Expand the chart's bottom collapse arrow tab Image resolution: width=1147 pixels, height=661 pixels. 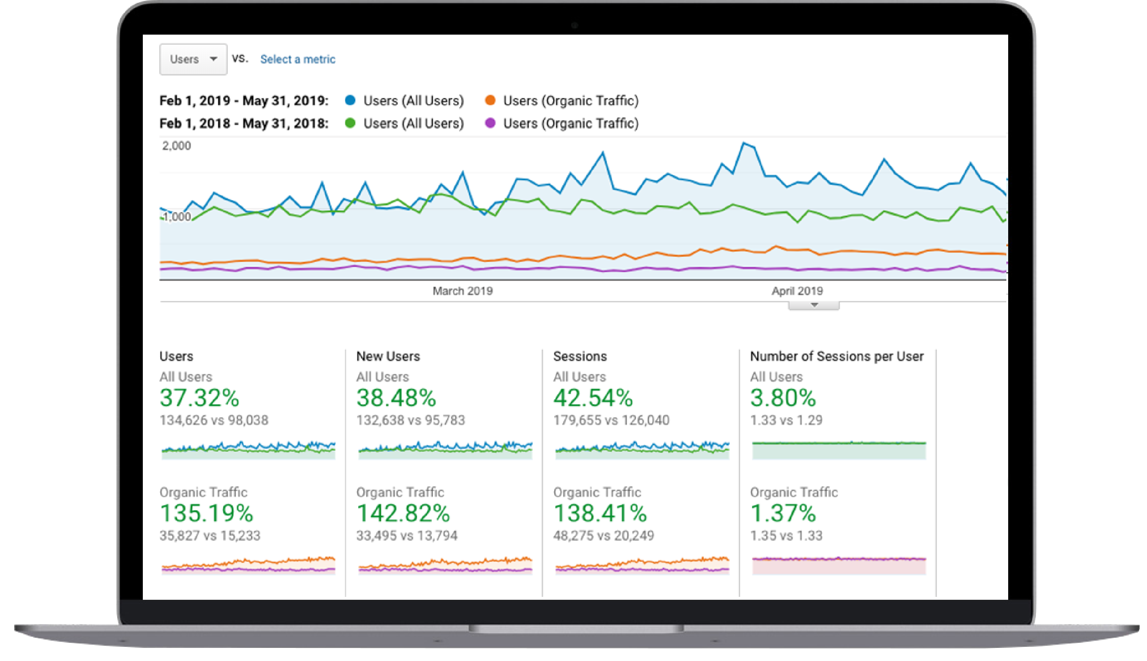814,305
